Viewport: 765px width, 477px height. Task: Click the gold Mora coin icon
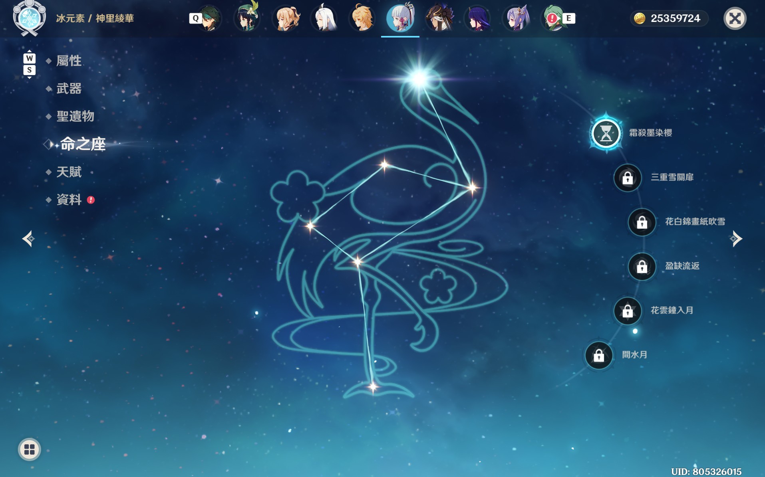[640, 18]
